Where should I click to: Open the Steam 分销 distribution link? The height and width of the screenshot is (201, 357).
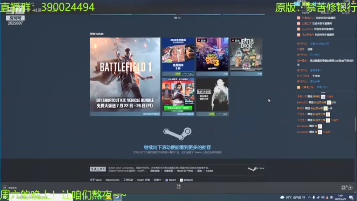pos(143,180)
